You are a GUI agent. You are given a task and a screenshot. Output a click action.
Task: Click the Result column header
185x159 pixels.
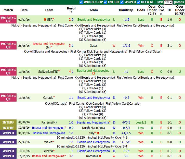tap(71, 10)
